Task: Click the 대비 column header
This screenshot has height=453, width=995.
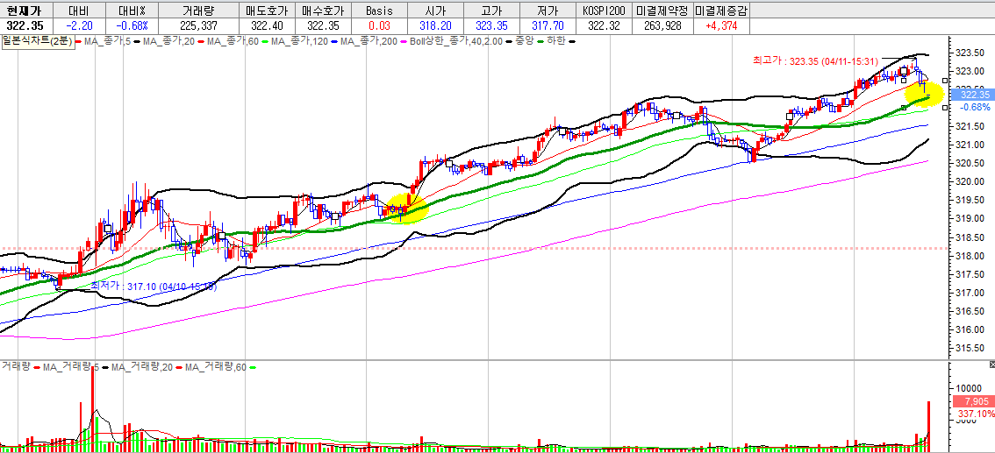Action: [x=77, y=11]
